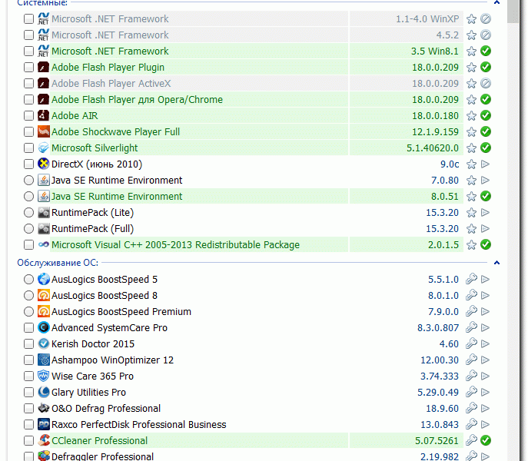This screenshot has height=461, width=528.
Task: Click the play arrow for Glary Utilities Pro
Action: point(485,392)
